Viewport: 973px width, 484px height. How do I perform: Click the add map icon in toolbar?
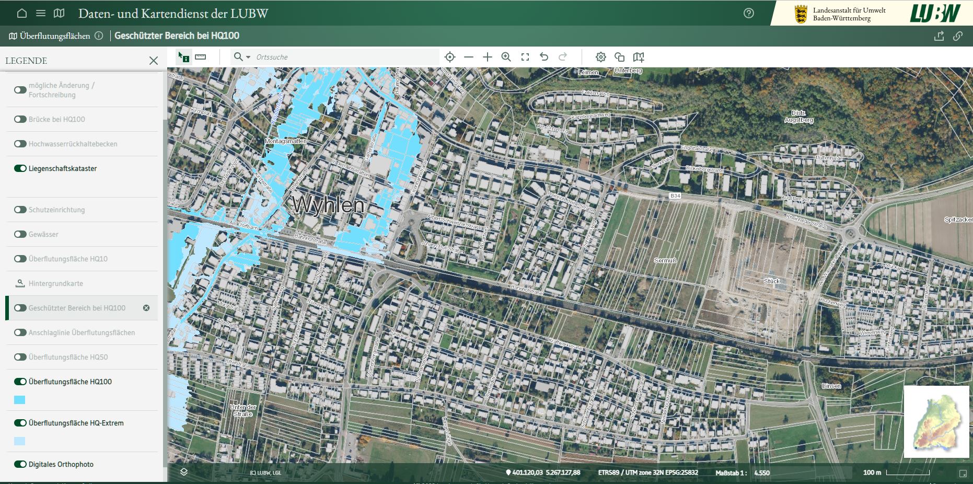(x=639, y=57)
